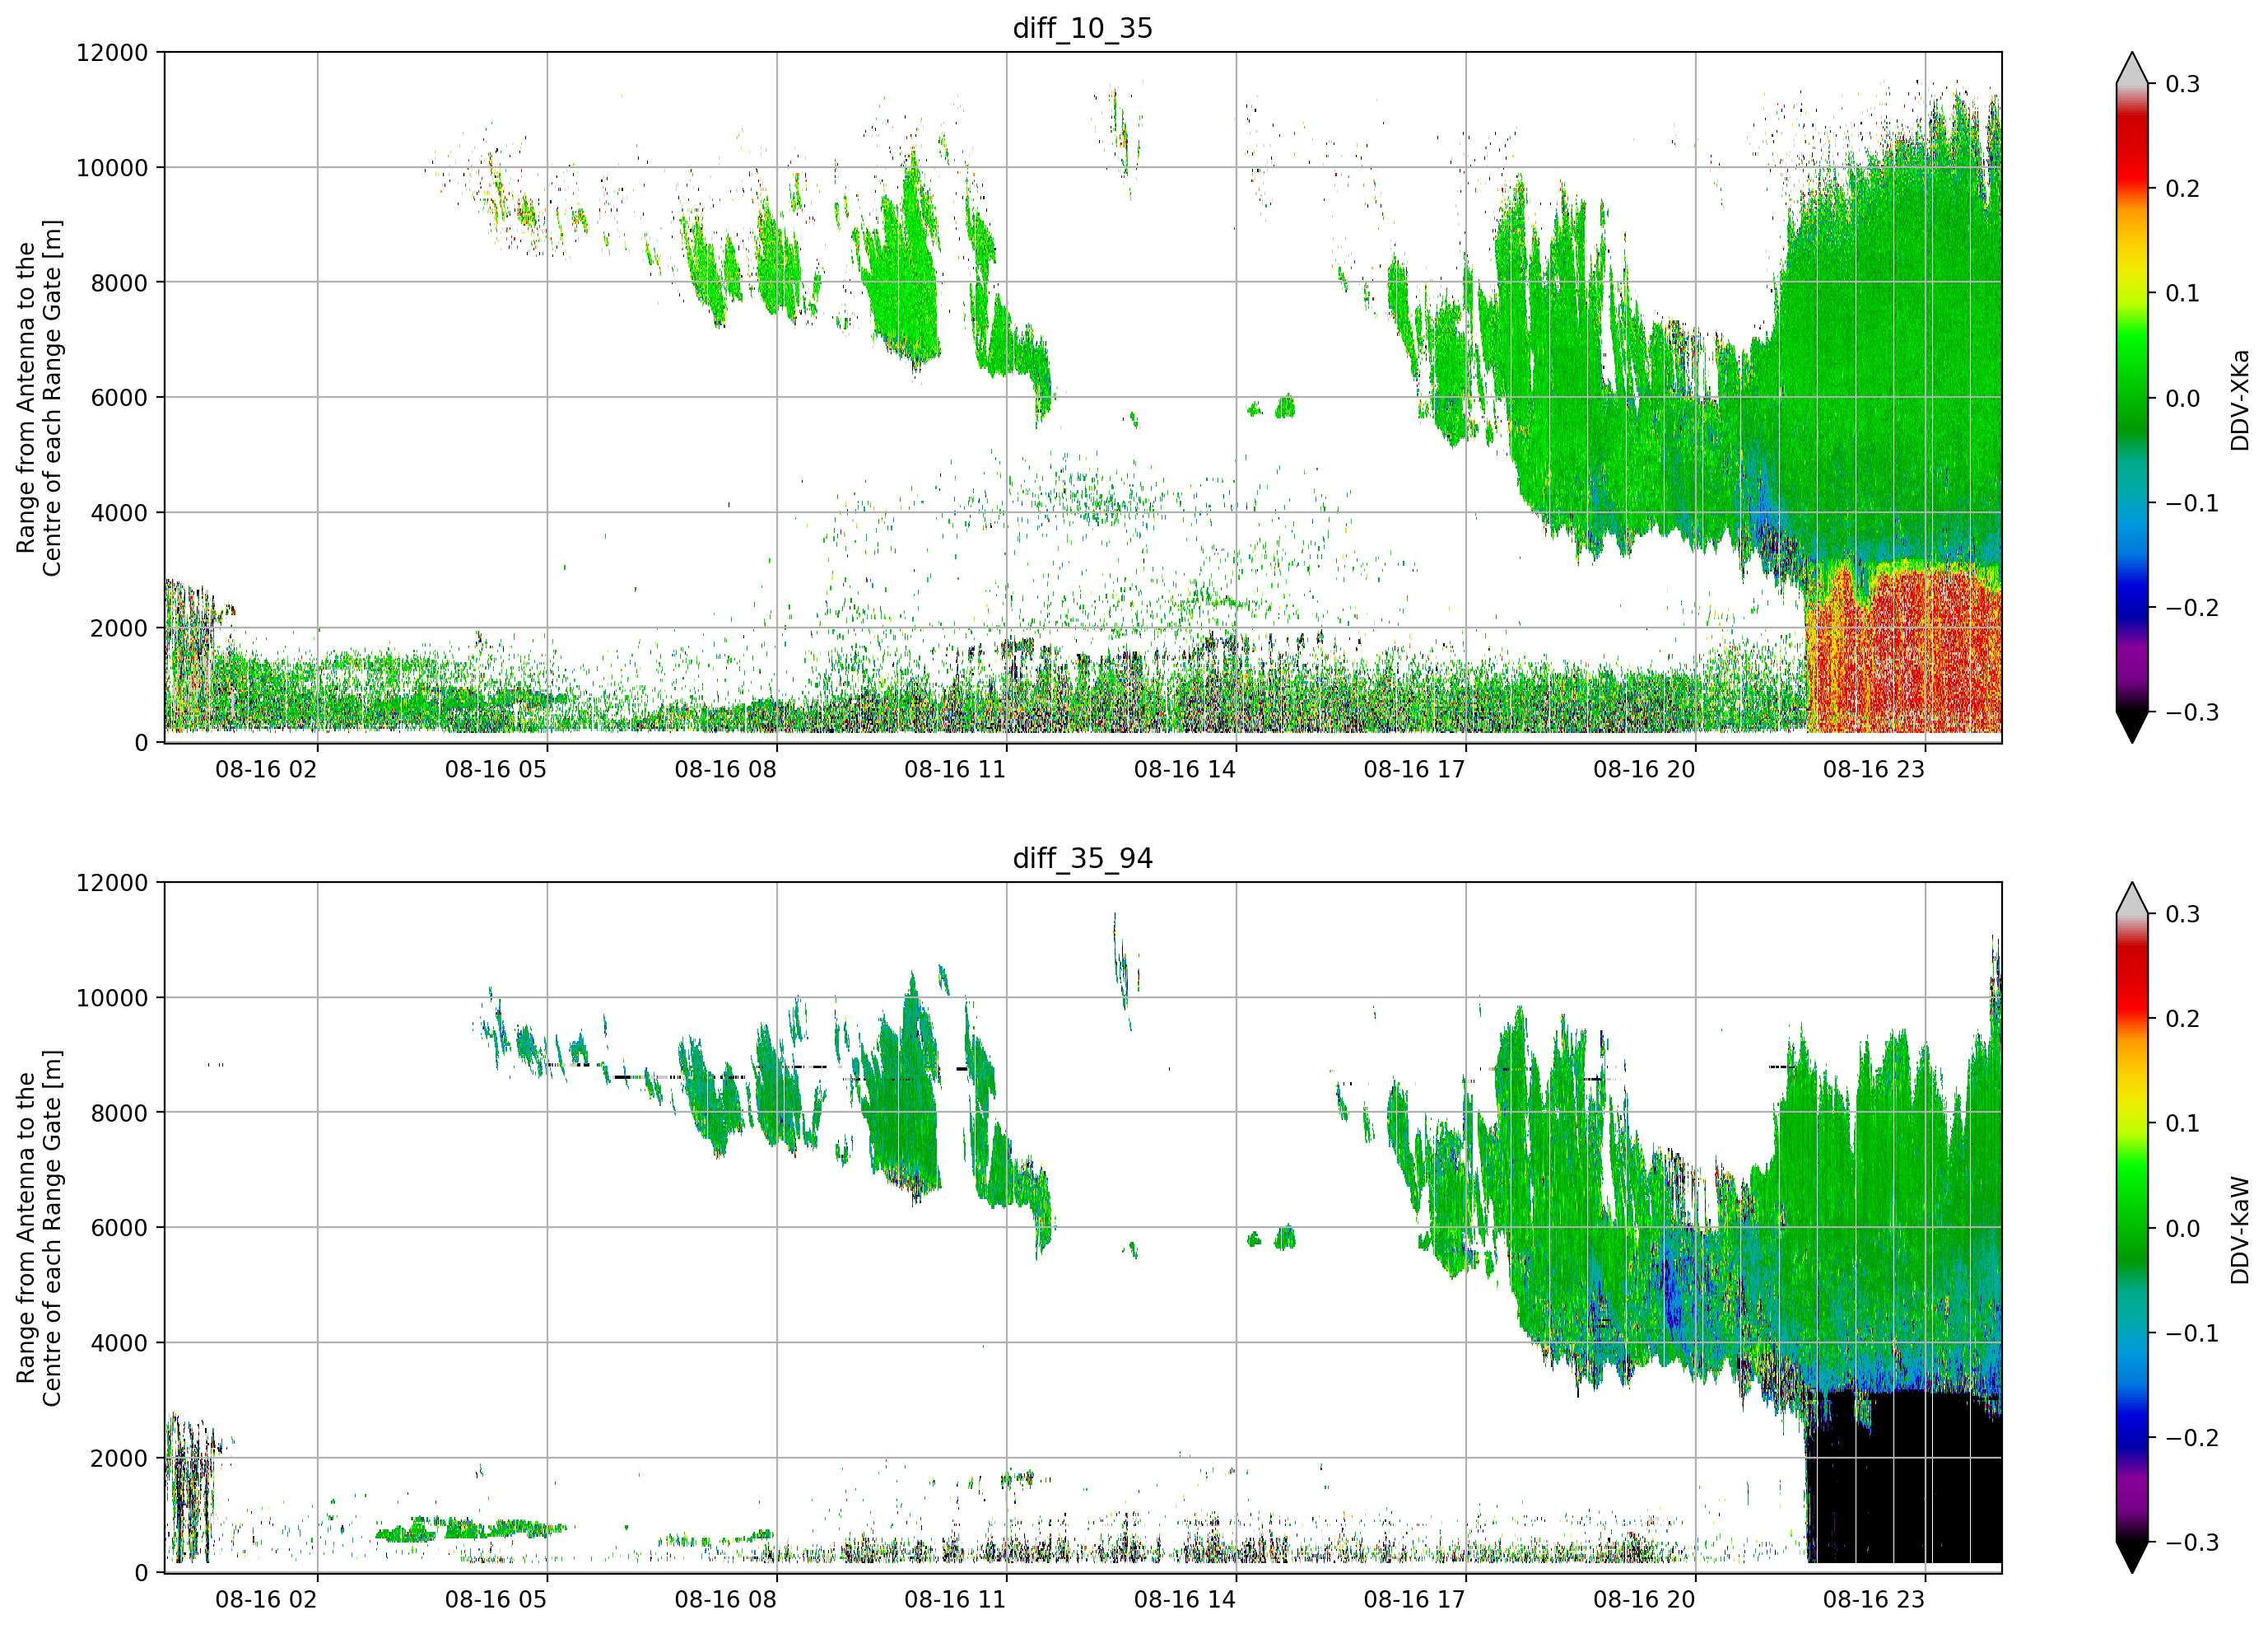
Task: Click the "08-16 17" tick under diff_10_35
Action: (x=1414, y=769)
